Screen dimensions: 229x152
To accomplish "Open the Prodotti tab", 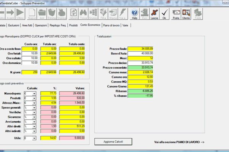I will [x=73, y=25].
